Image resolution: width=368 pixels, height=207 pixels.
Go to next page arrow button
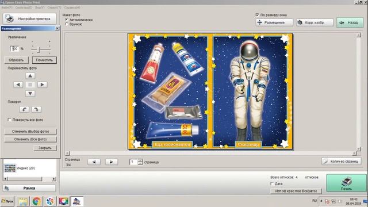[x=112, y=162]
